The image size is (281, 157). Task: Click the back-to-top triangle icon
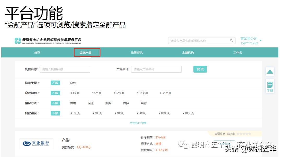point(270,71)
